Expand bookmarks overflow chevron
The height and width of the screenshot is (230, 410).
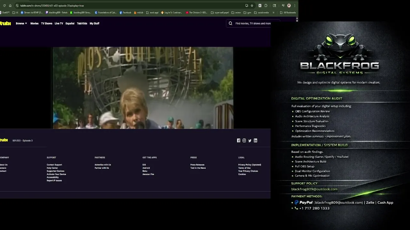point(273,12)
